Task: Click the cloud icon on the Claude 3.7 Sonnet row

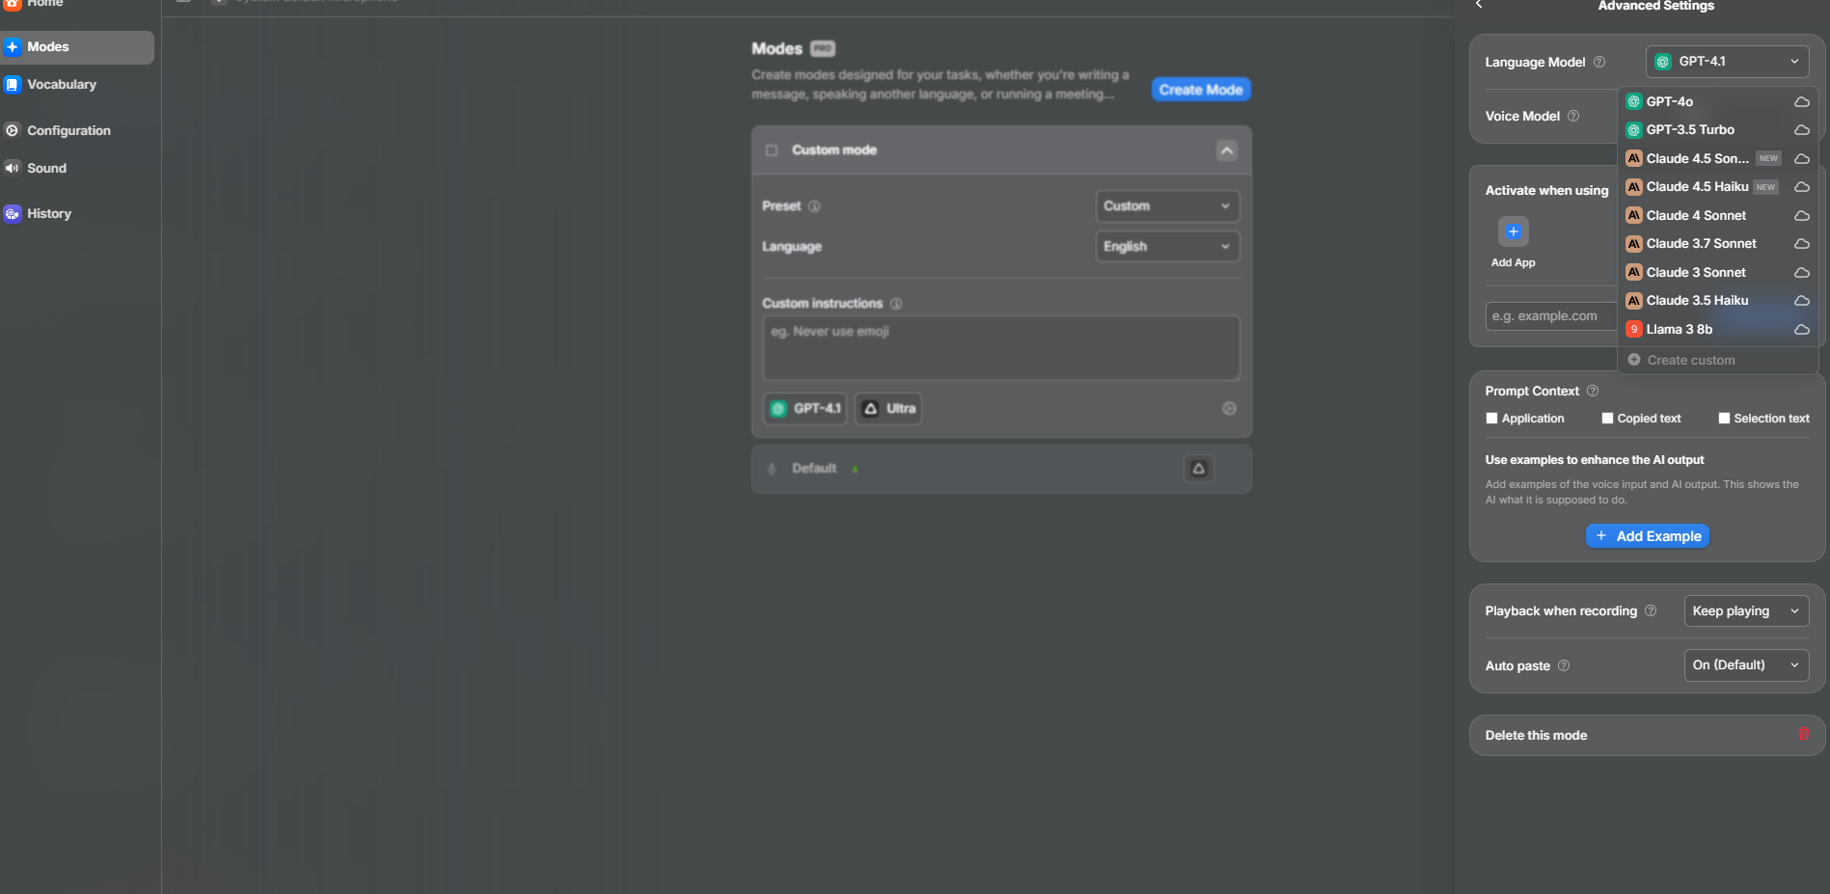Action: 1801,243
